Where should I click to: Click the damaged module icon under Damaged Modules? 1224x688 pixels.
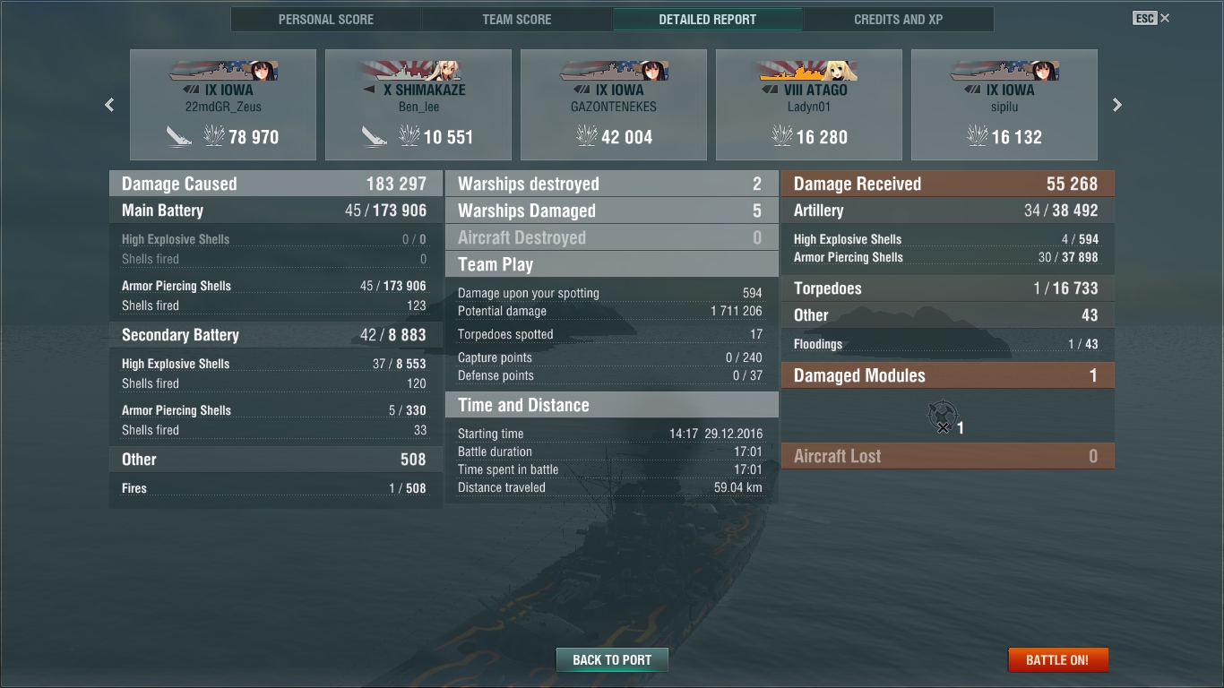tap(942, 417)
